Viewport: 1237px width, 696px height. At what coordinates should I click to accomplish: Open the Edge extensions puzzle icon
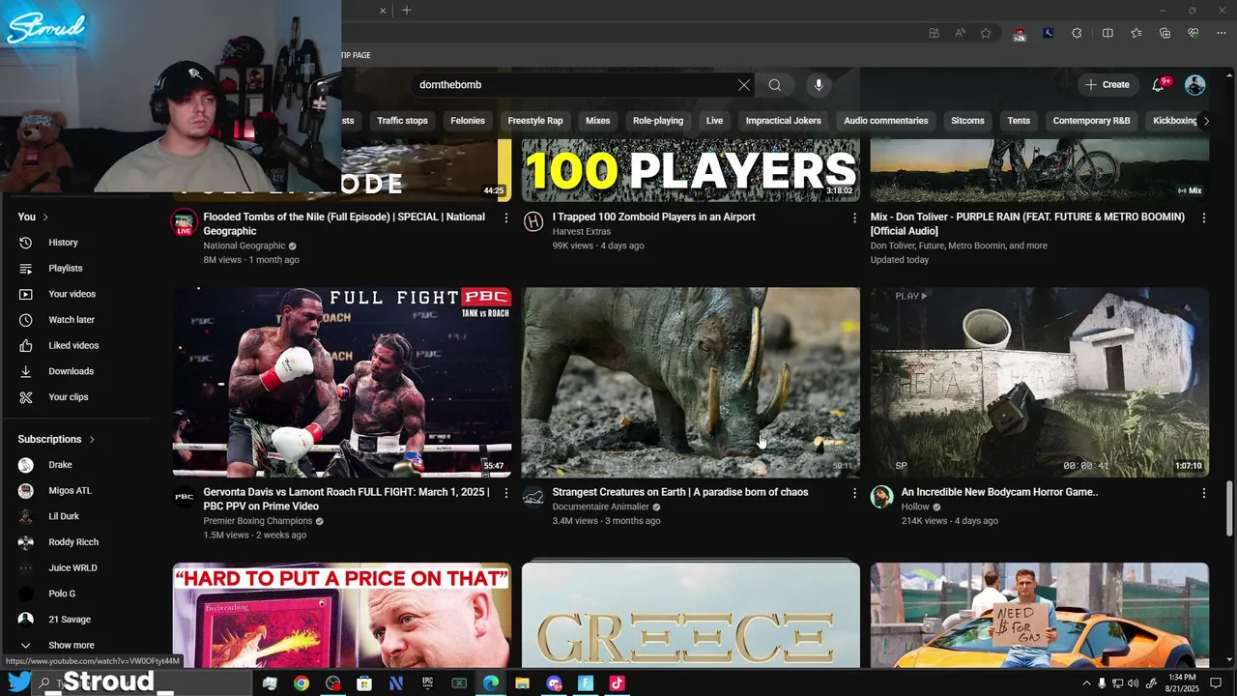click(1077, 33)
